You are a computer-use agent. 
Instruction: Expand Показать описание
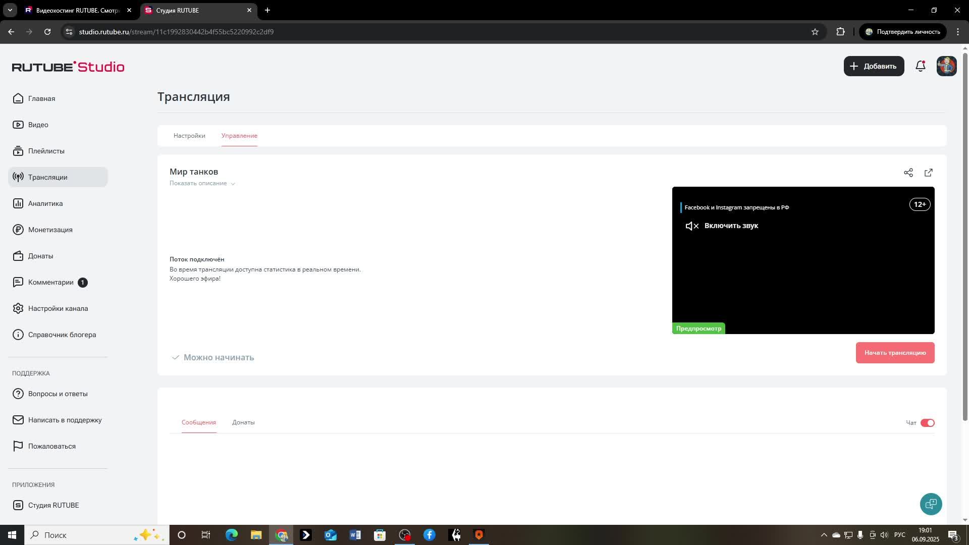pyautogui.click(x=202, y=183)
